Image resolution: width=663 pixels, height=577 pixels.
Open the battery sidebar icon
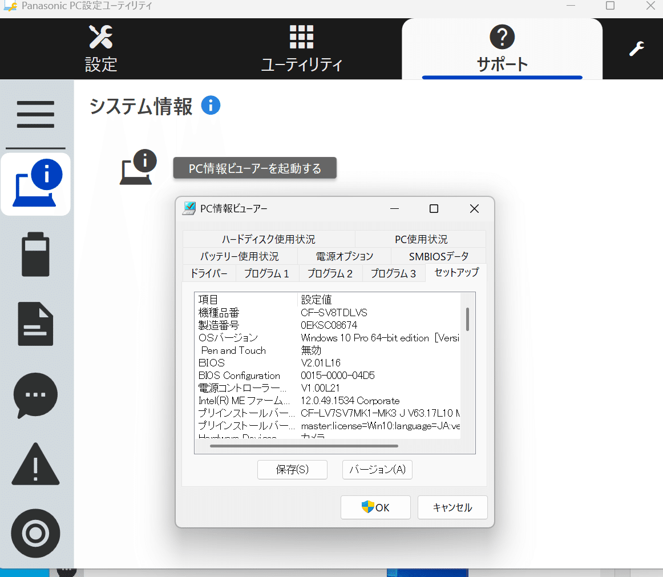pyautogui.click(x=35, y=254)
